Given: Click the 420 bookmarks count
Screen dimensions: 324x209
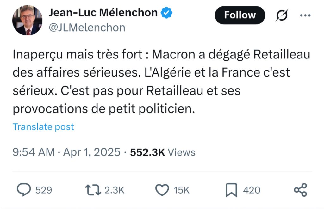Looking at the screenshot, I should (x=252, y=190).
